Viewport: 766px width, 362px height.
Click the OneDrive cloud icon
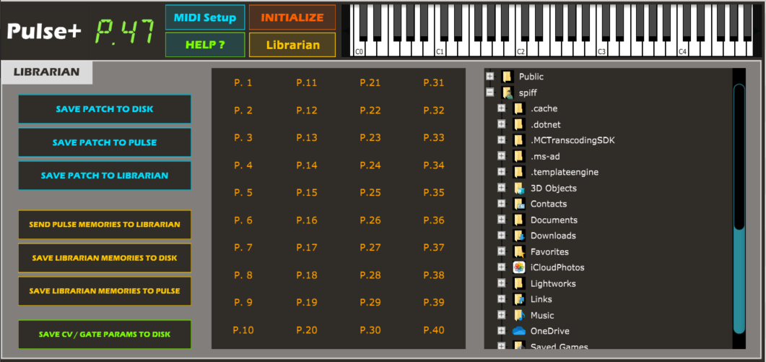518,331
